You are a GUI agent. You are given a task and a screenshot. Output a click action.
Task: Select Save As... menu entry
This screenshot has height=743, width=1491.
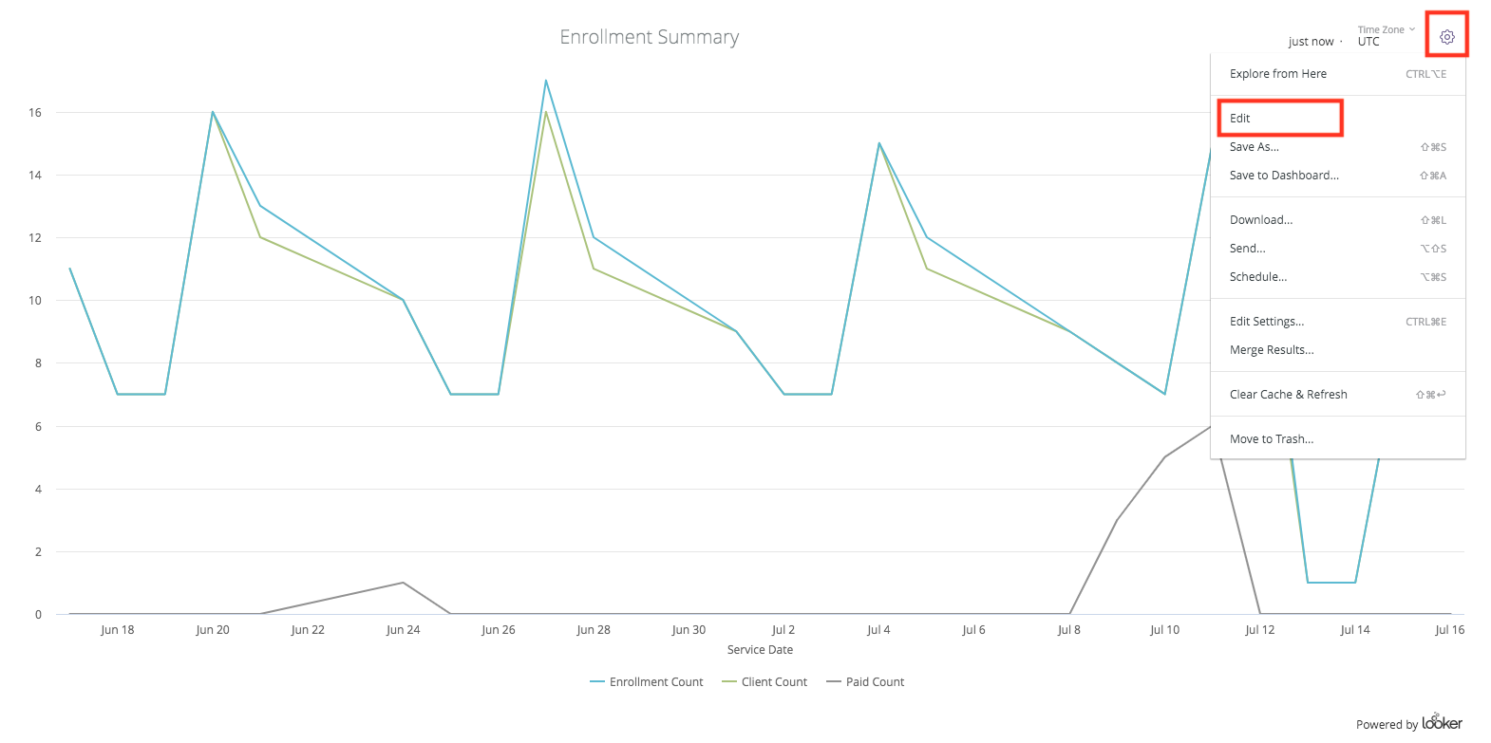pyautogui.click(x=1254, y=147)
